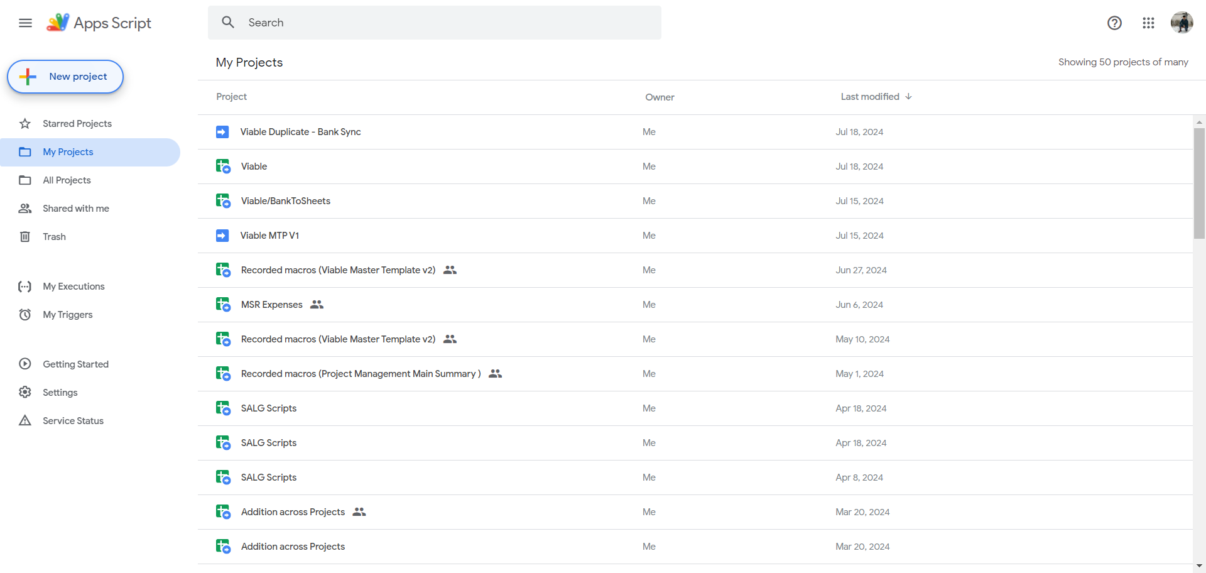Open Trash in the sidebar
Image resolution: width=1206 pixels, height=573 pixels.
pos(54,237)
